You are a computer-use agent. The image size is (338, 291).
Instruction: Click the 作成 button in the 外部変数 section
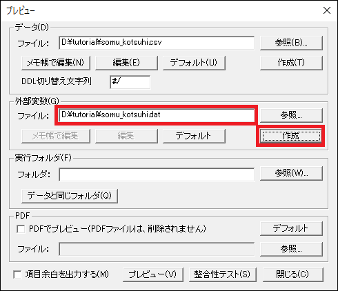[291, 136]
